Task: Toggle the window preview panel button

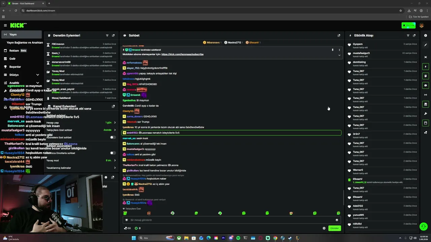Action: pos(426,123)
